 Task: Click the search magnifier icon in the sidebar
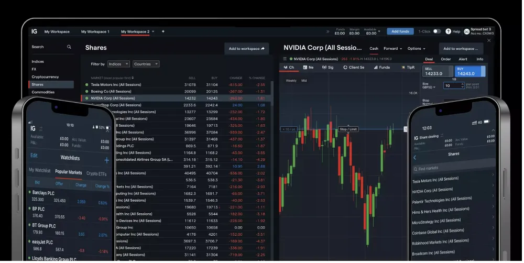[69, 47]
